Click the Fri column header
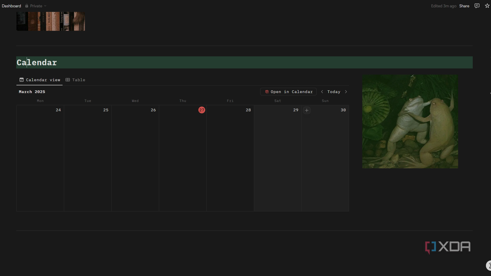 point(230,101)
